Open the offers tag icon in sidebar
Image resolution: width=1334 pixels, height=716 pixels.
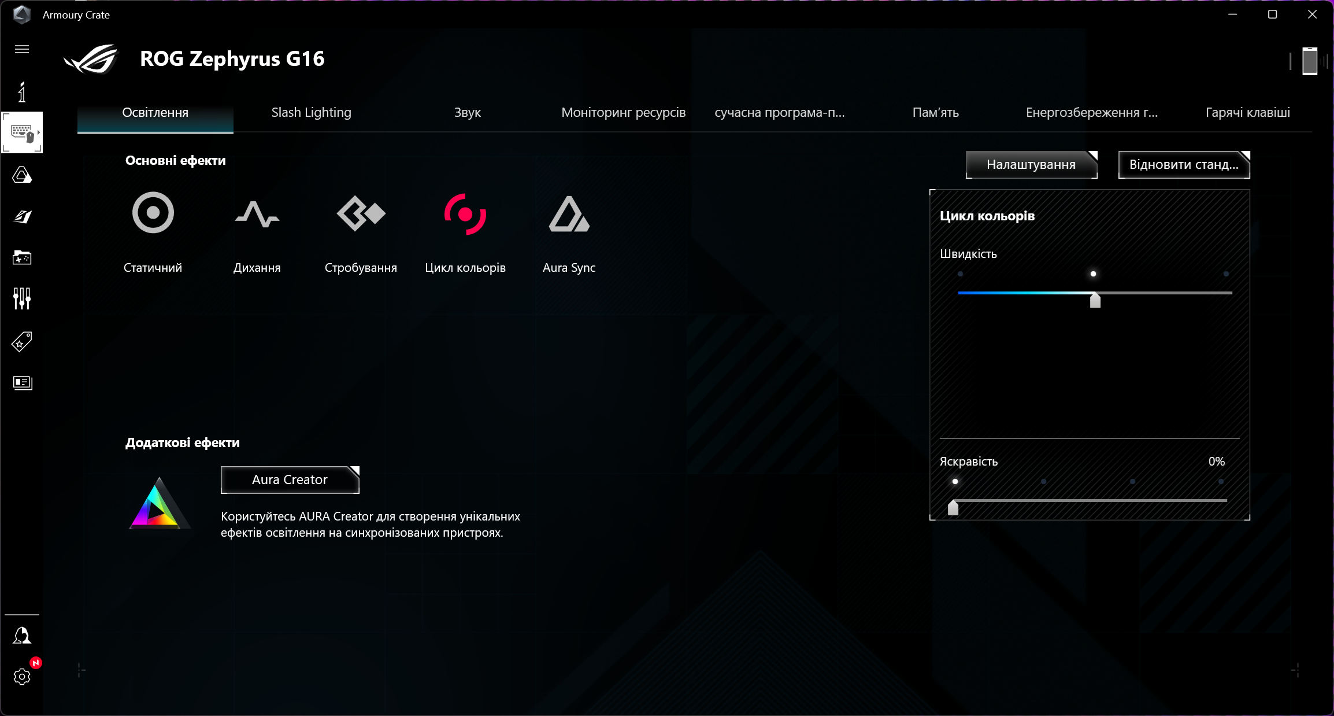click(22, 341)
